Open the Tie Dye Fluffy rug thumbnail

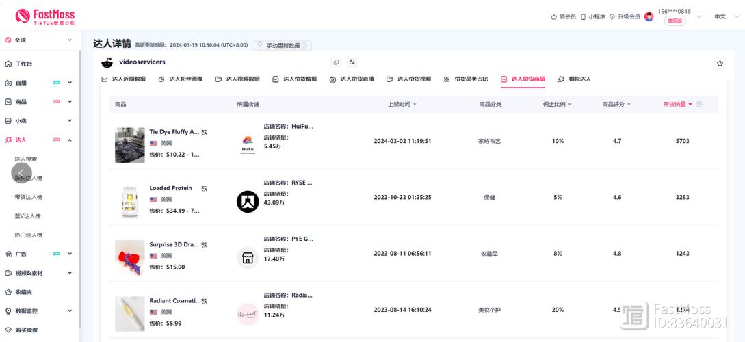(x=129, y=144)
